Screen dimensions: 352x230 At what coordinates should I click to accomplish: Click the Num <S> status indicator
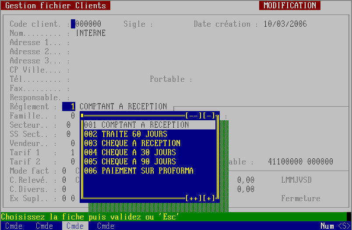pyautogui.click(x=334, y=226)
